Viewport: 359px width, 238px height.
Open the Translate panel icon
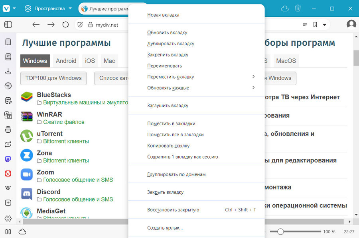click(8, 115)
